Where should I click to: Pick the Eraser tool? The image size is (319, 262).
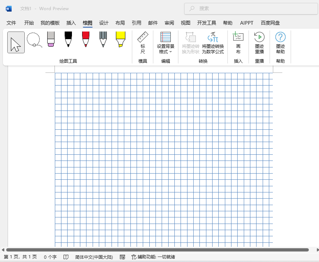51,39
